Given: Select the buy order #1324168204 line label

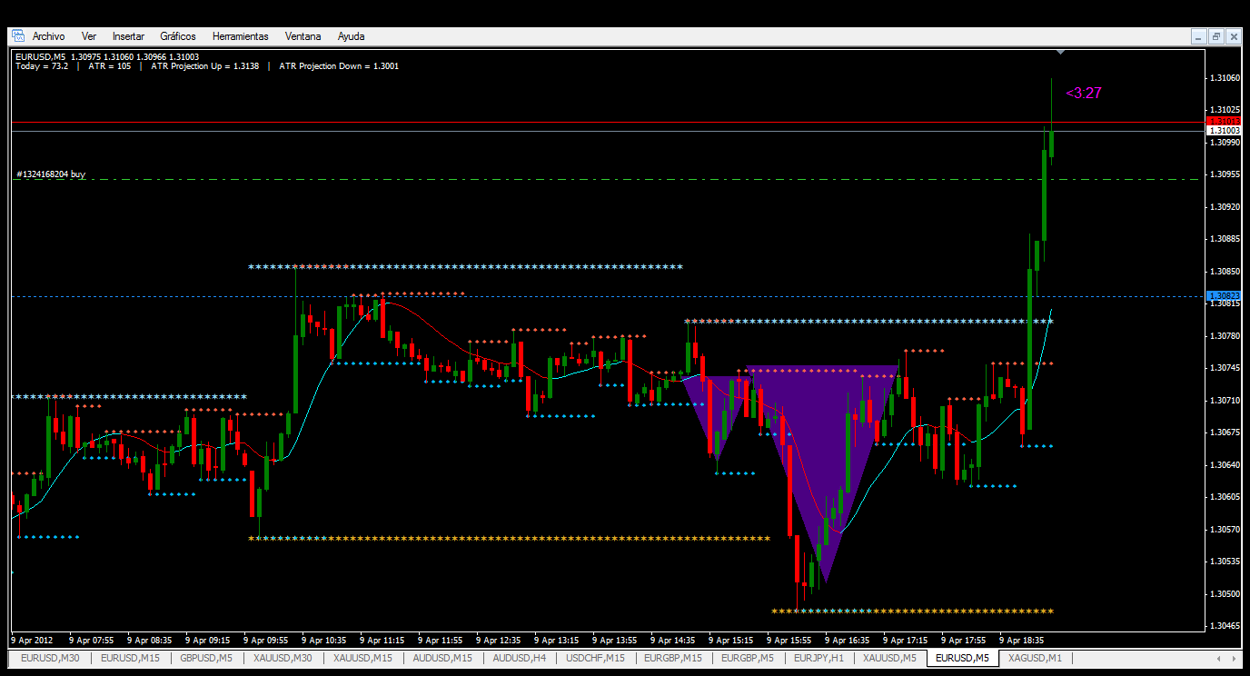Looking at the screenshot, I should [x=51, y=174].
